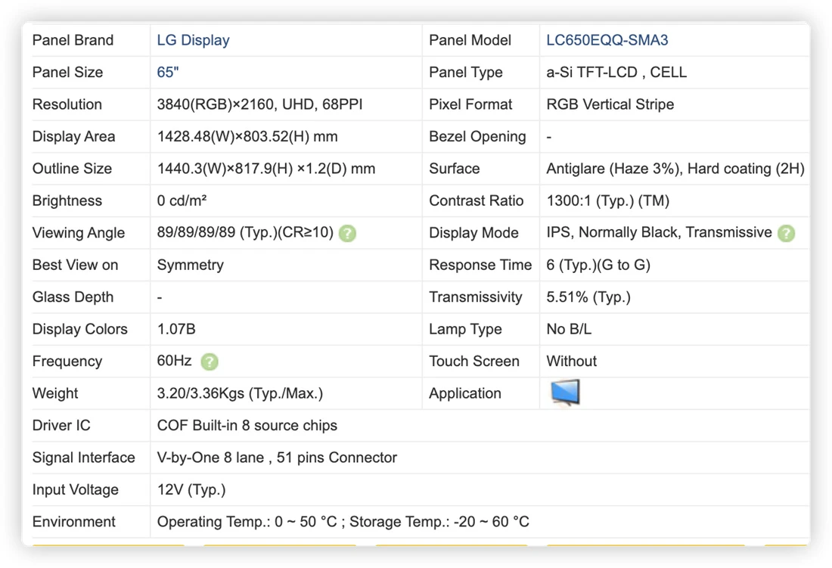Click the Weight 3.20/3.36Kgs value
Image resolution: width=832 pixels, height=568 pixels.
tap(240, 393)
